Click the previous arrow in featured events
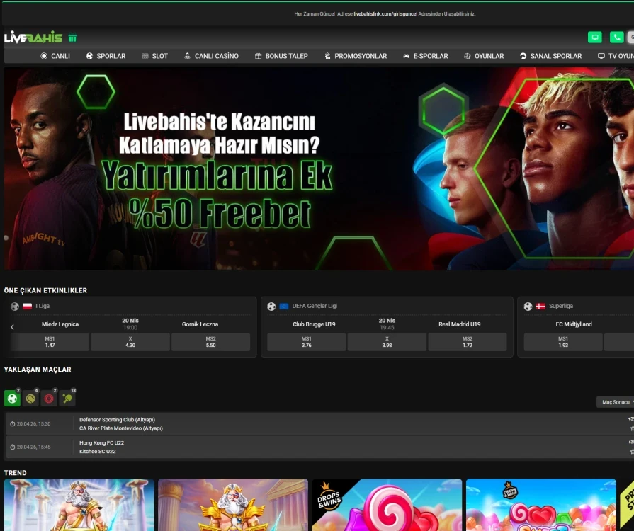634x531 pixels. 12,327
